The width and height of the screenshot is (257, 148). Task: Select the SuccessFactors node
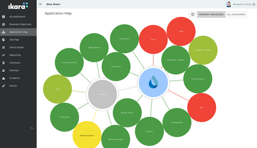198,79
